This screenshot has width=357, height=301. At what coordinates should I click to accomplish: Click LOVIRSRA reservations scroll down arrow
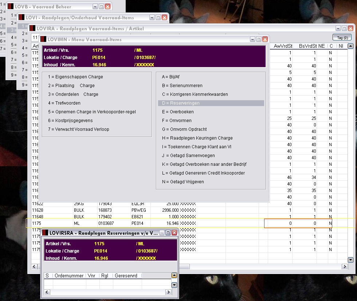174,285
